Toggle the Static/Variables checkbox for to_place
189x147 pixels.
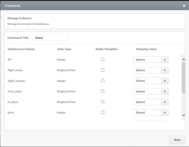pyautogui.click(x=103, y=102)
